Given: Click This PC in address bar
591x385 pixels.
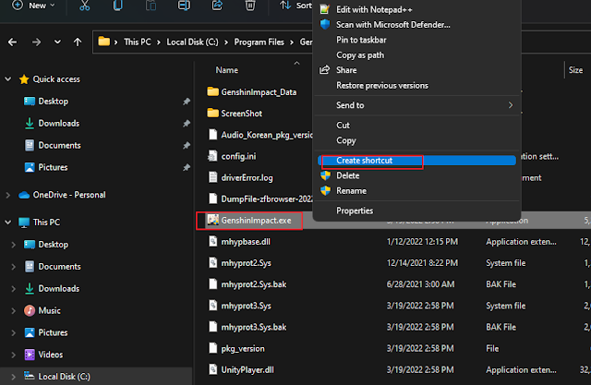Looking at the screenshot, I should coord(138,42).
